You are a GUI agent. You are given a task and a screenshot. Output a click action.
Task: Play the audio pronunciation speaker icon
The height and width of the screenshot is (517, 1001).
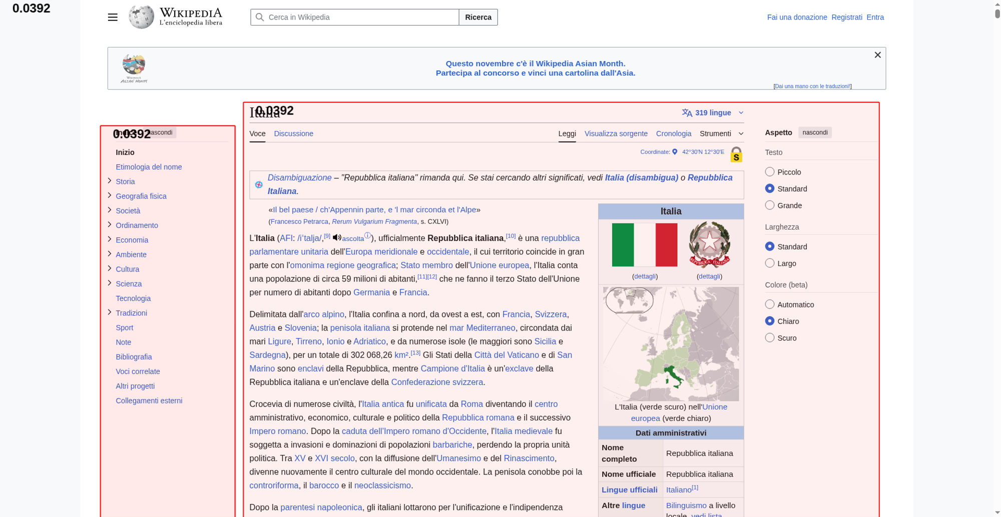(x=337, y=237)
